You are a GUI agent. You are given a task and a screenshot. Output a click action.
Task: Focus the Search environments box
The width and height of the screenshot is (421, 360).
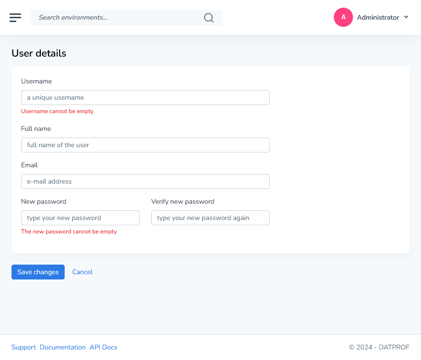(x=115, y=18)
